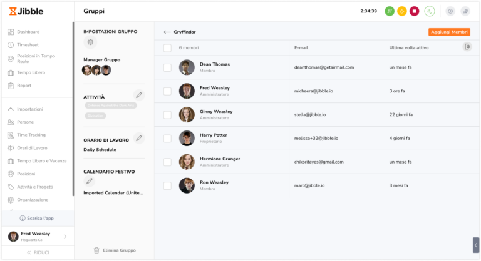The height and width of the screenshot is (261, 481).
Task: Click Time Tracking sidebar icon
Action: (11, 135)
